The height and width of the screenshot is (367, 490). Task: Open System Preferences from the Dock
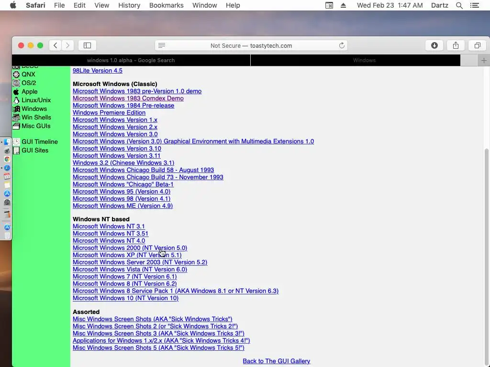(7, 202)
